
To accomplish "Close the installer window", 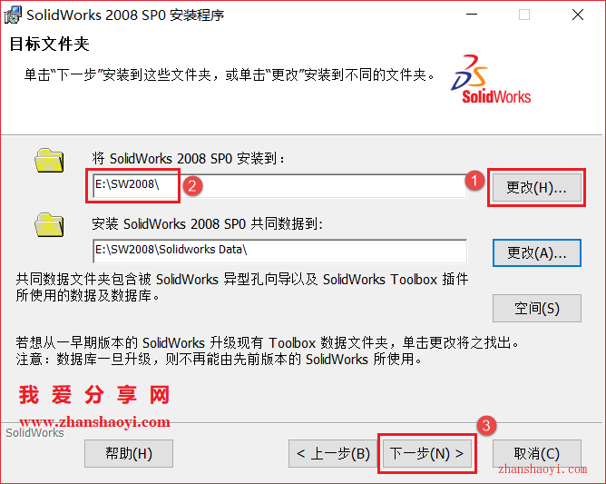I will (578, 15).
